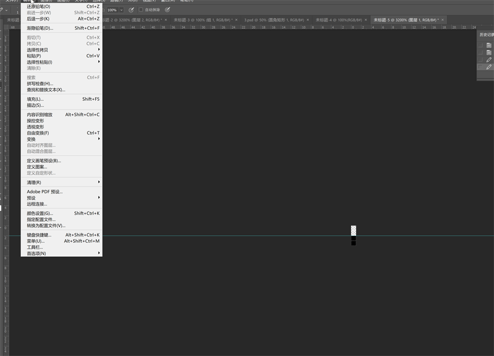This screenshot has height=356, width=494.
Task: Enable the 自动抹除 checkbox
Action: [x=141, y=10]
